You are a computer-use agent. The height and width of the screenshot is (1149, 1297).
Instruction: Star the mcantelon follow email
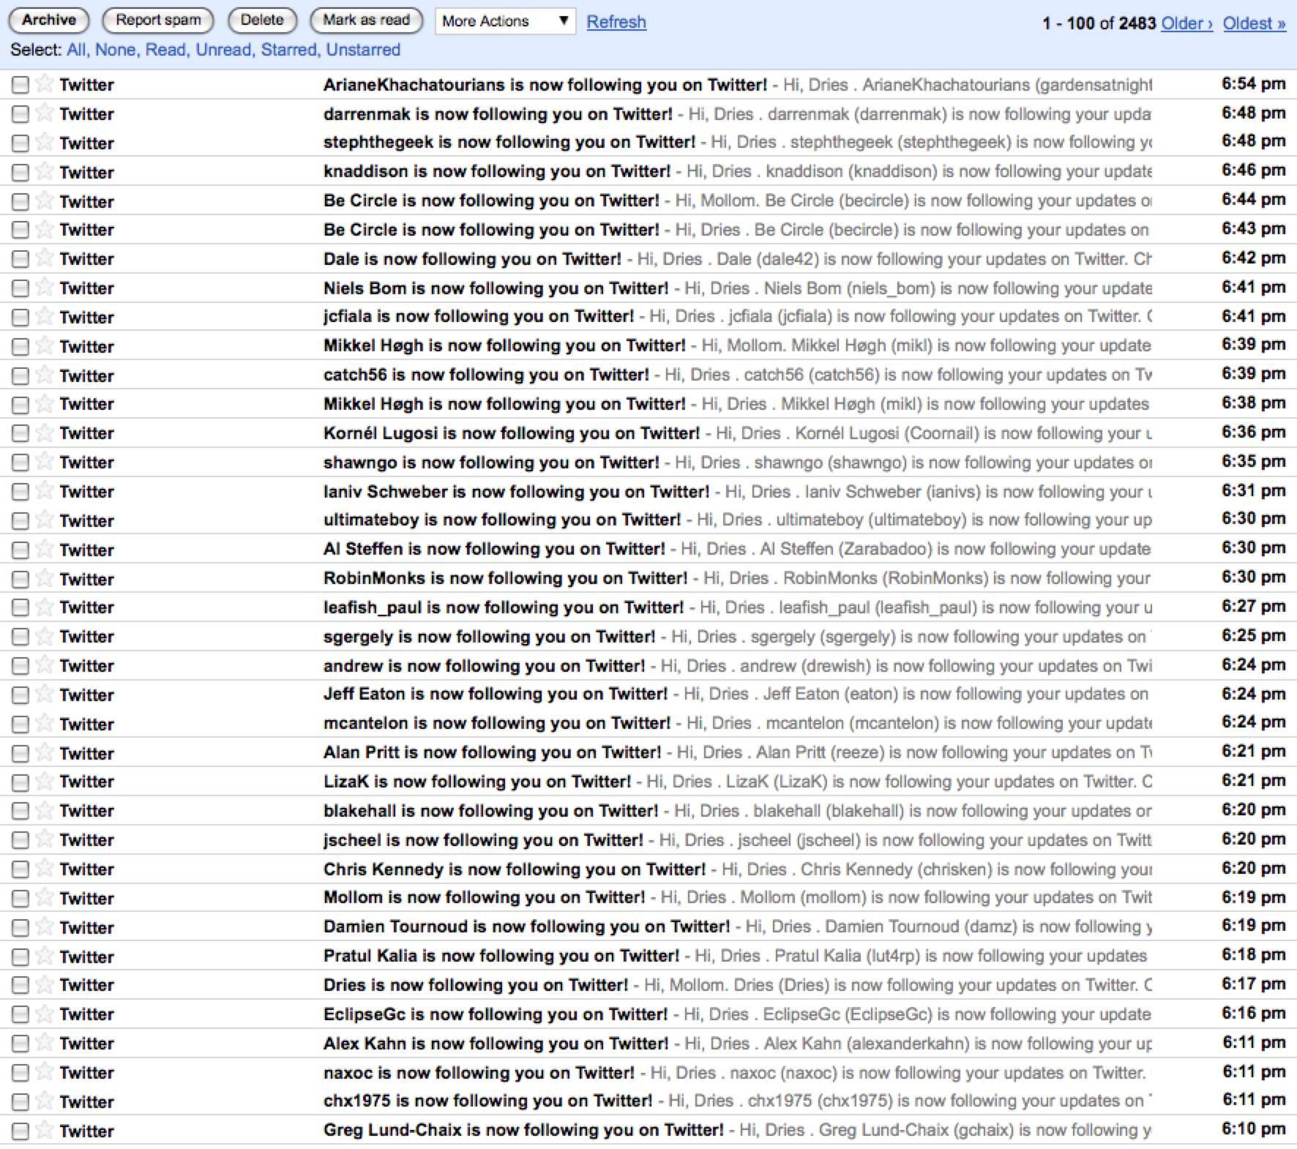pyautogui.click(x=45, y=723)
